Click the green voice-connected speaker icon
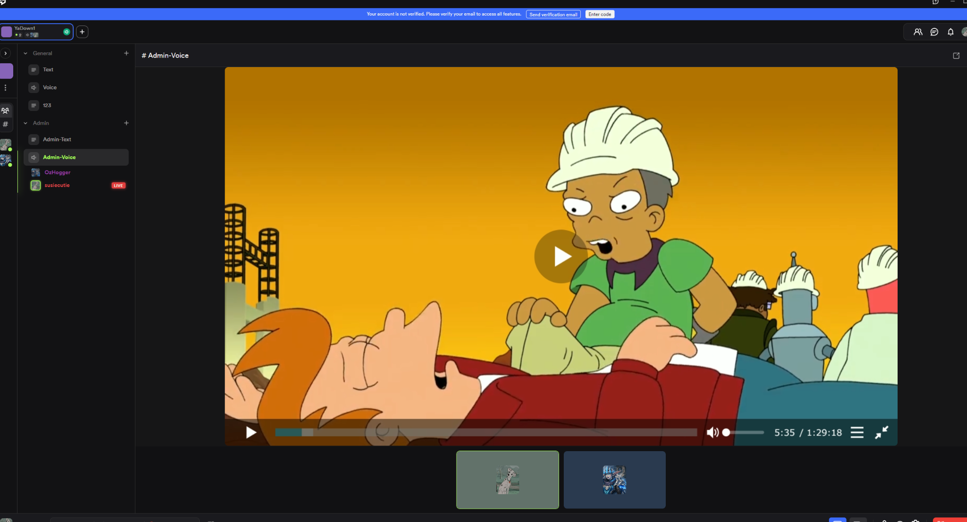The width and height of the screenshot is (967, 522). pyautogui.click(x=67, y=32)
